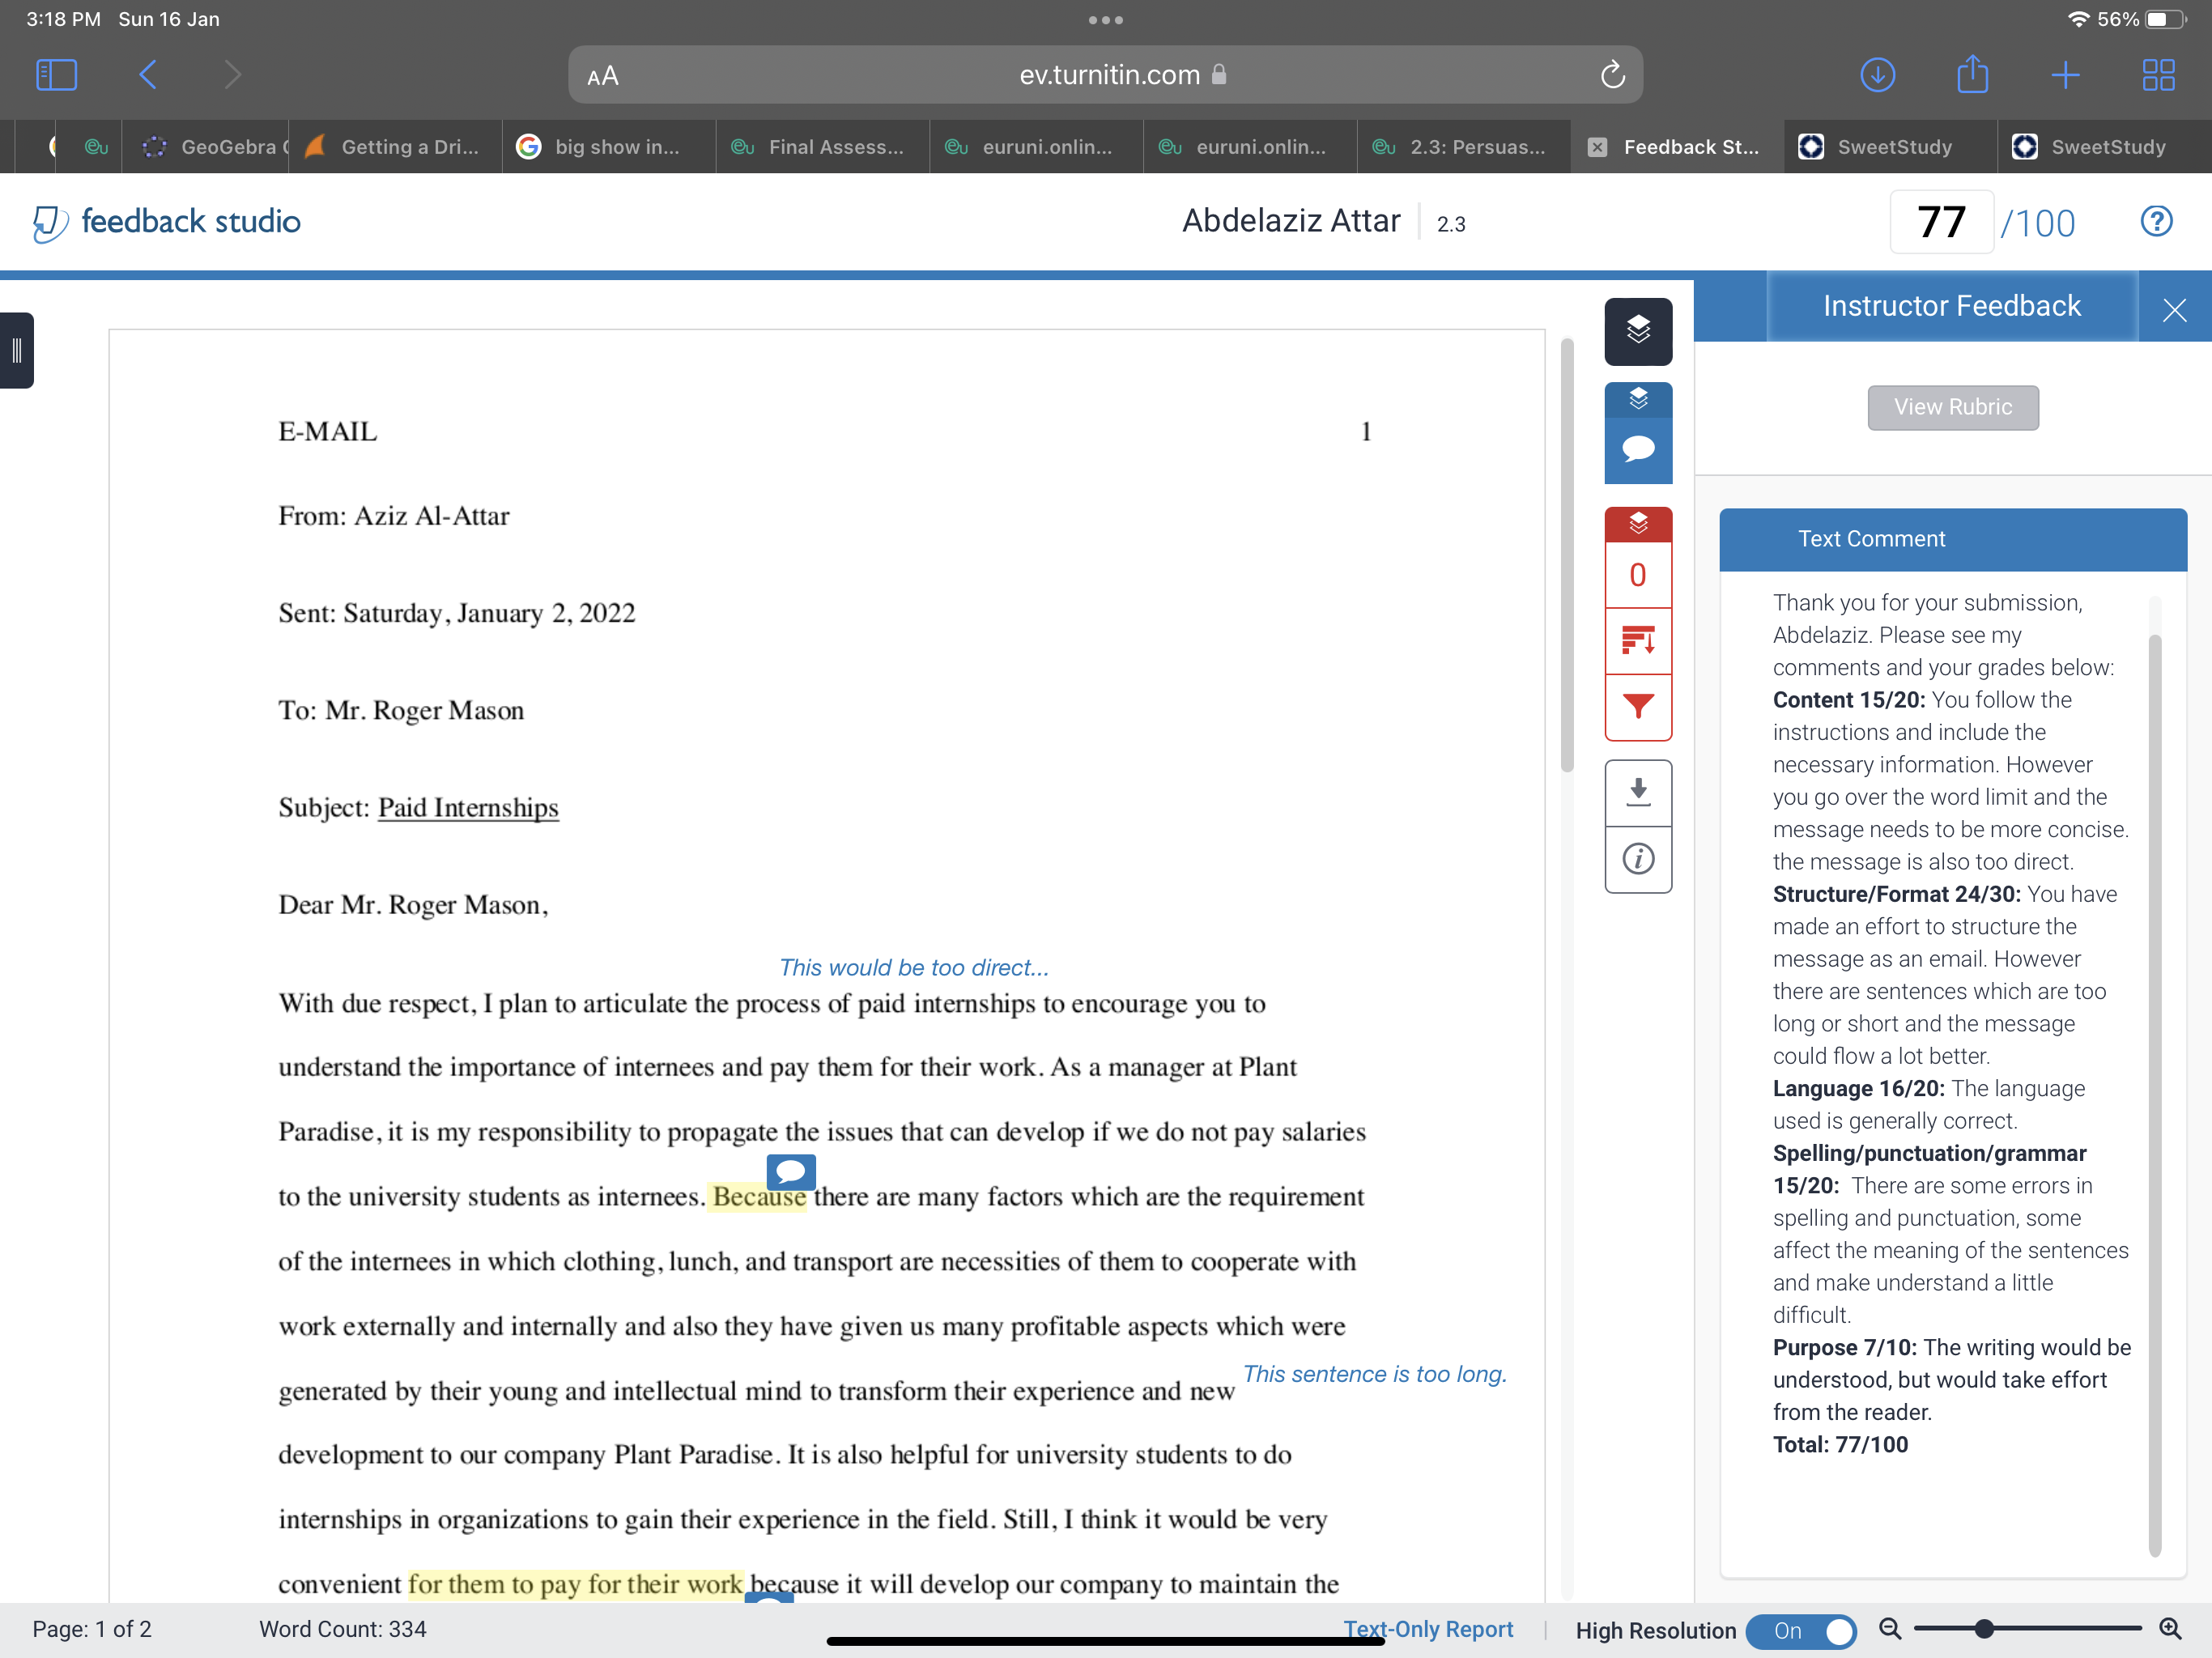This screenshot has width=2212, height=1658.
Task: Close the Feedback St... tab
Action: coord(1597,147)
